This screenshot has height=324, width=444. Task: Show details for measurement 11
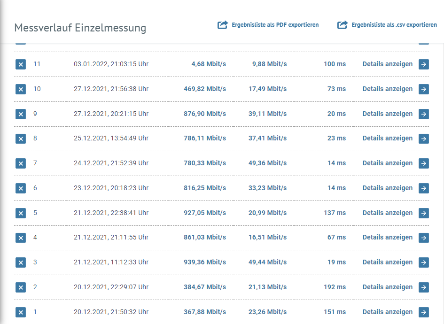pos(388,64)
